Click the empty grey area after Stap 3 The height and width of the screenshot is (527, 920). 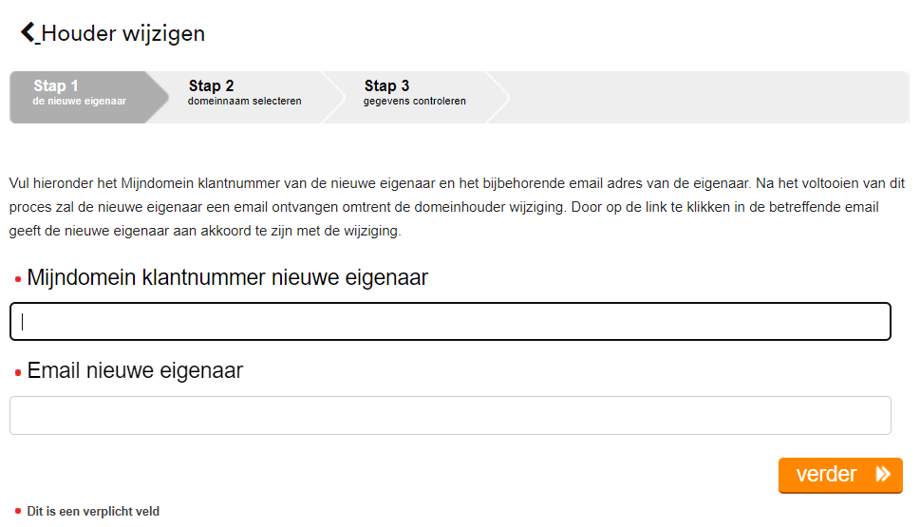[x=707, y=97]
